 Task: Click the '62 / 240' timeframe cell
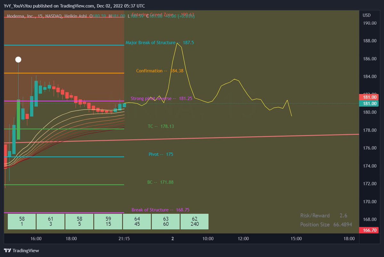pyautogui.click(x=195, y=221)
